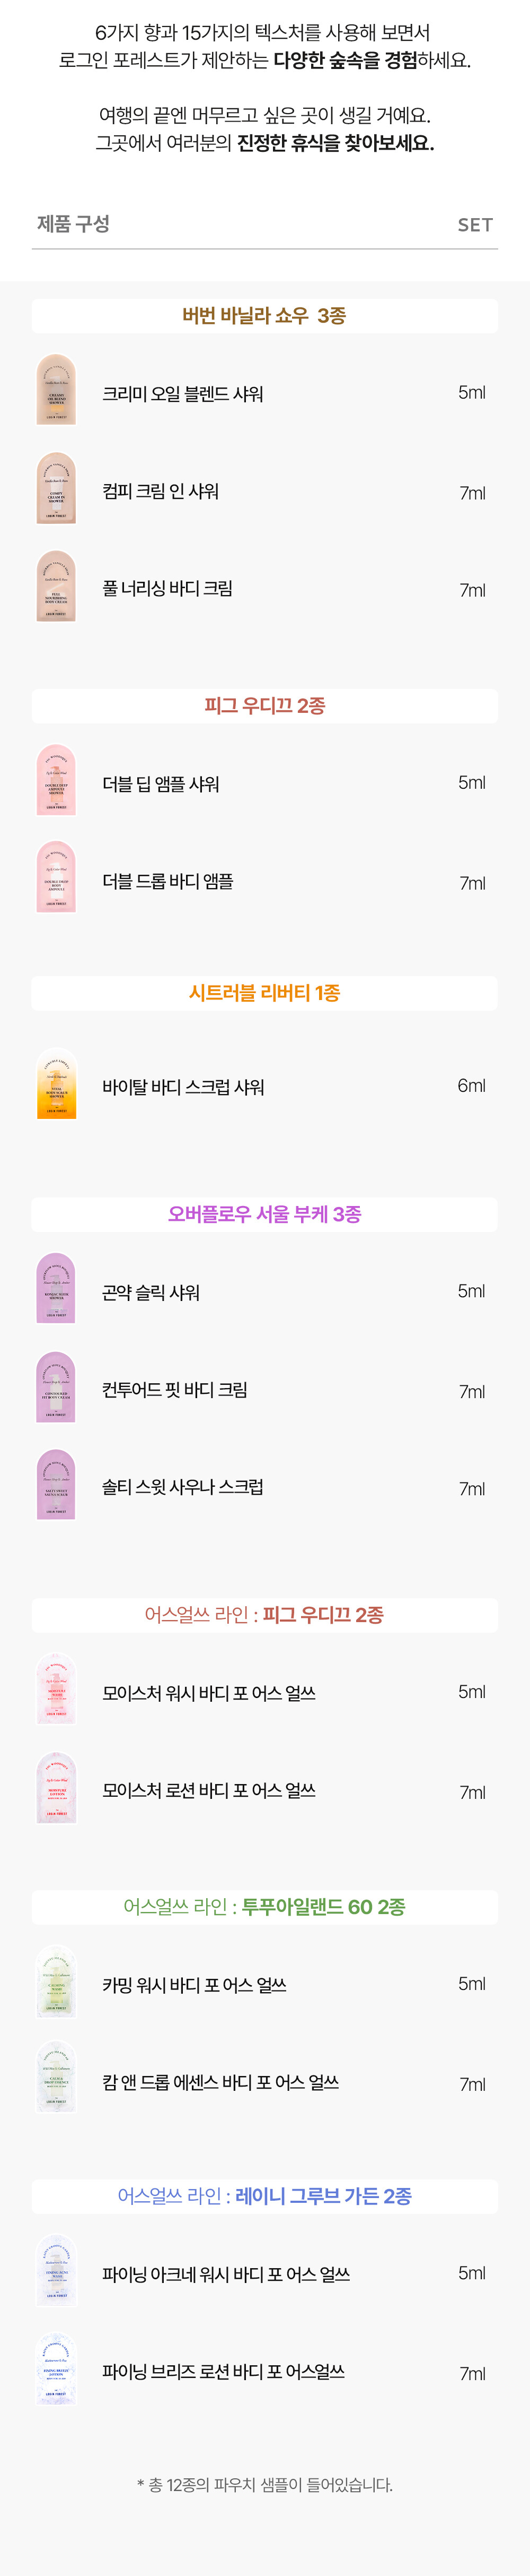Click the Creamy Oil Blend Shower pouch image
This screenshot has height=2576, width=530.
click(56, 390)
